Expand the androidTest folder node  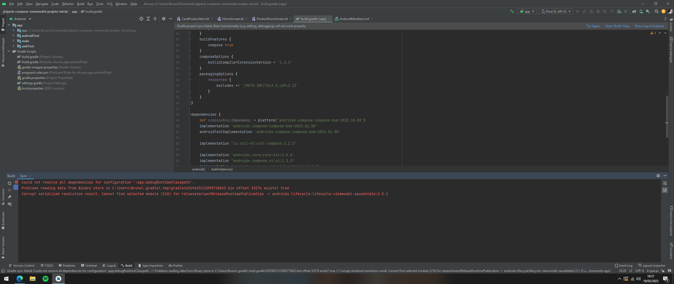pyautogui.click(x=13, y=35)
